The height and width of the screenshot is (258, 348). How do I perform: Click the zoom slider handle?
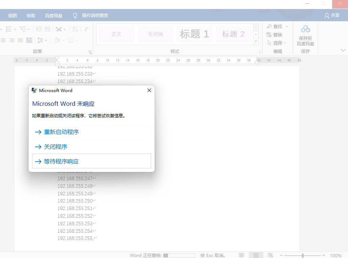[303, 255]
